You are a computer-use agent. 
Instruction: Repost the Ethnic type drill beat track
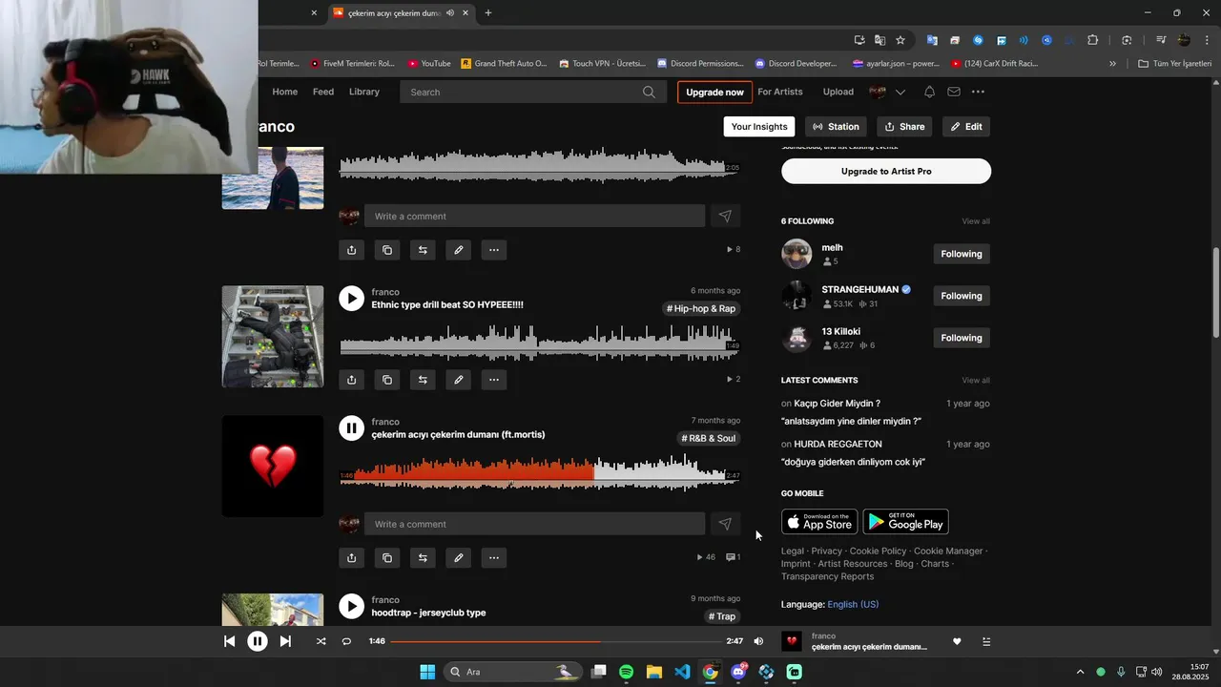pos(423,380)
